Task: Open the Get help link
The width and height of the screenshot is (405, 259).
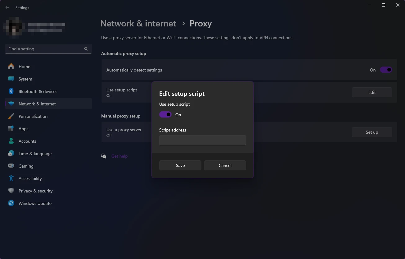Action: [x=119, y=156]
